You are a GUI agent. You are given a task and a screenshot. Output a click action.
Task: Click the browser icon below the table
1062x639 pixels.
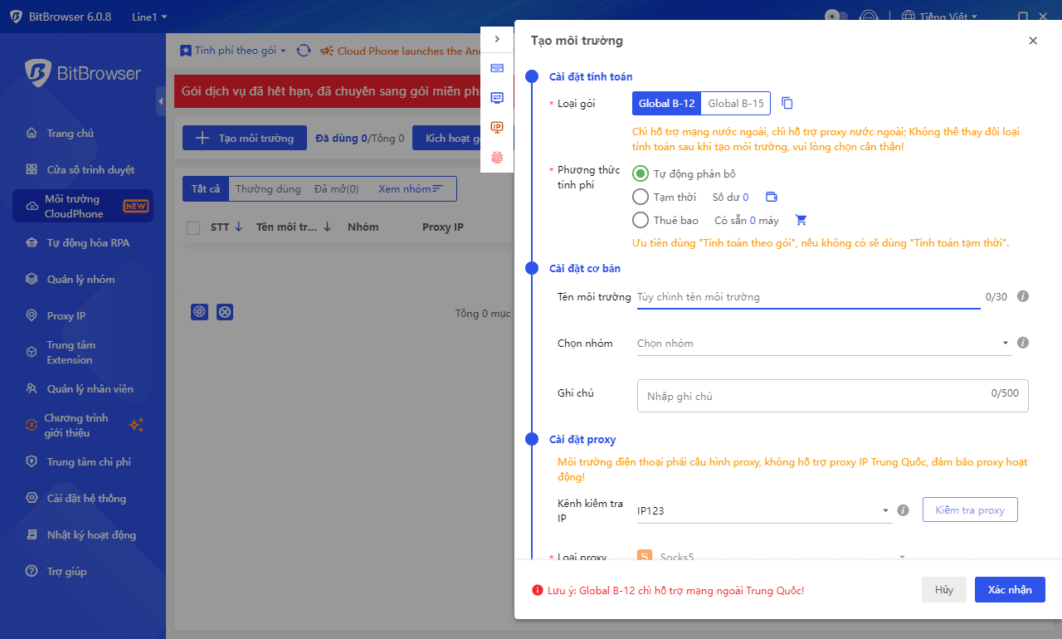199,312
